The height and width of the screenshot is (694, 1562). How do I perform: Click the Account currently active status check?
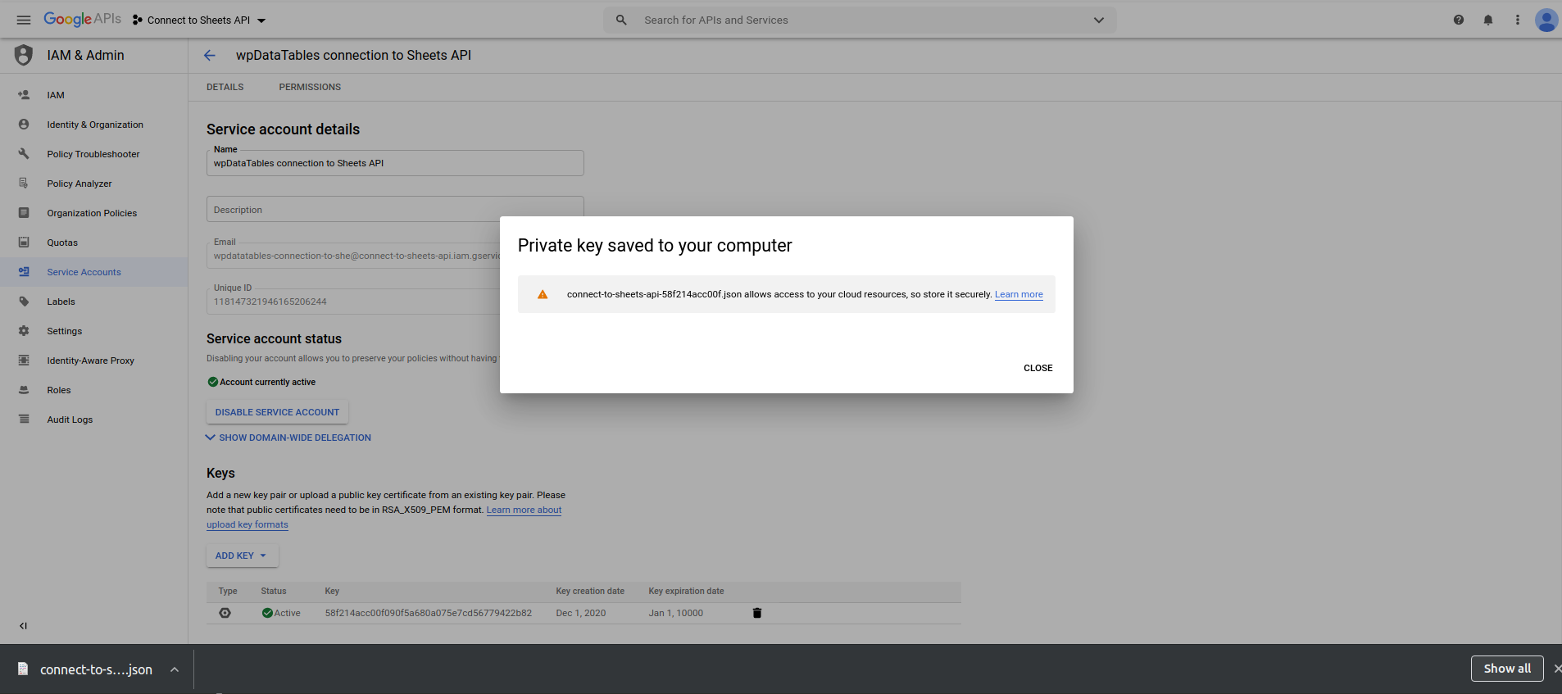pos(213,382)
